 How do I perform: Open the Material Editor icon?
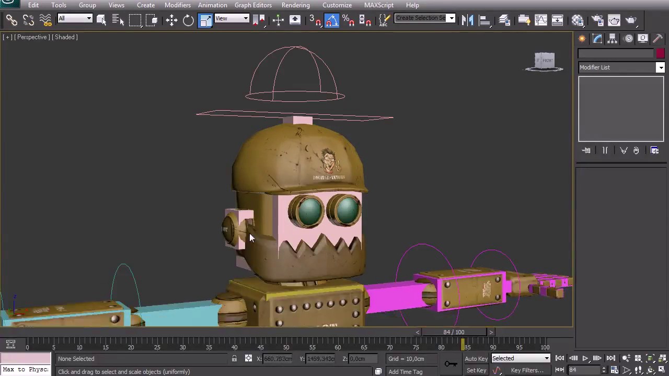578,20
